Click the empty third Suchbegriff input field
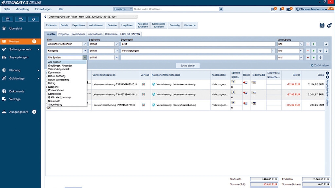 point(198,58)
